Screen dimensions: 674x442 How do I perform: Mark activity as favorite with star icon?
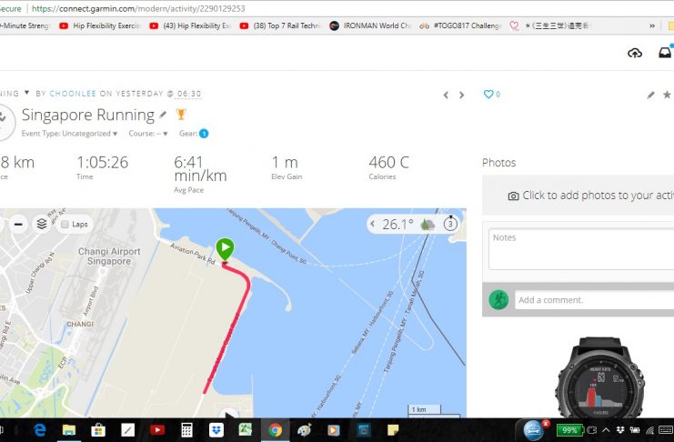[667, 95]
